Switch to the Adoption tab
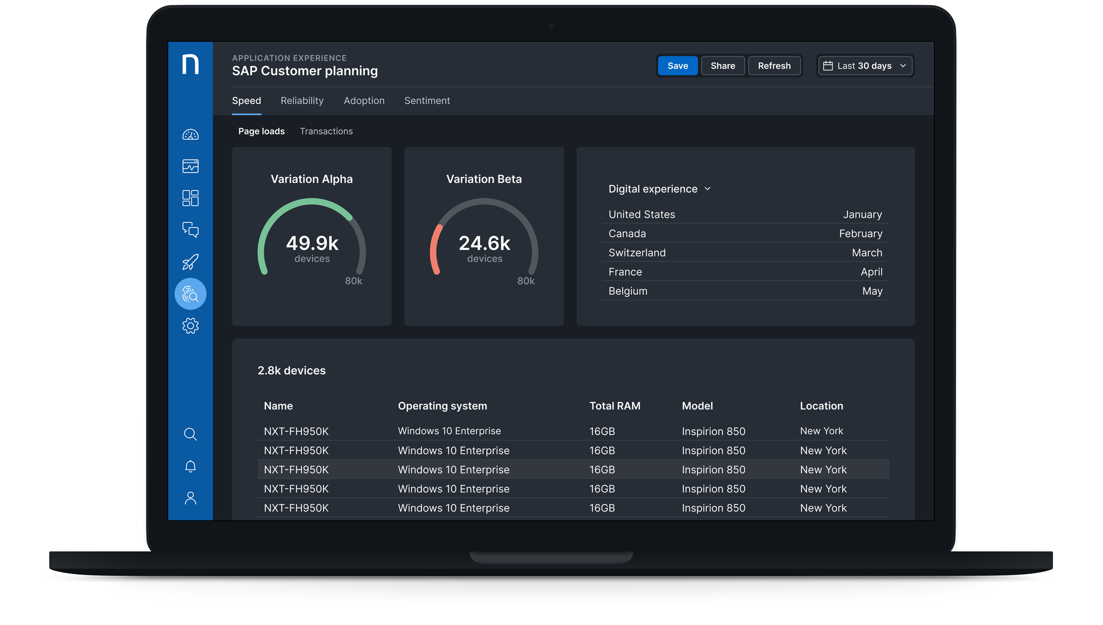The image size is (1103, 625). [364, 100]
